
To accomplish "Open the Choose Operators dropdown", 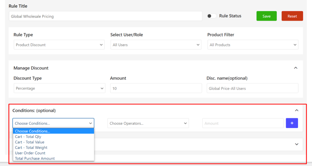I will [148, 123].
